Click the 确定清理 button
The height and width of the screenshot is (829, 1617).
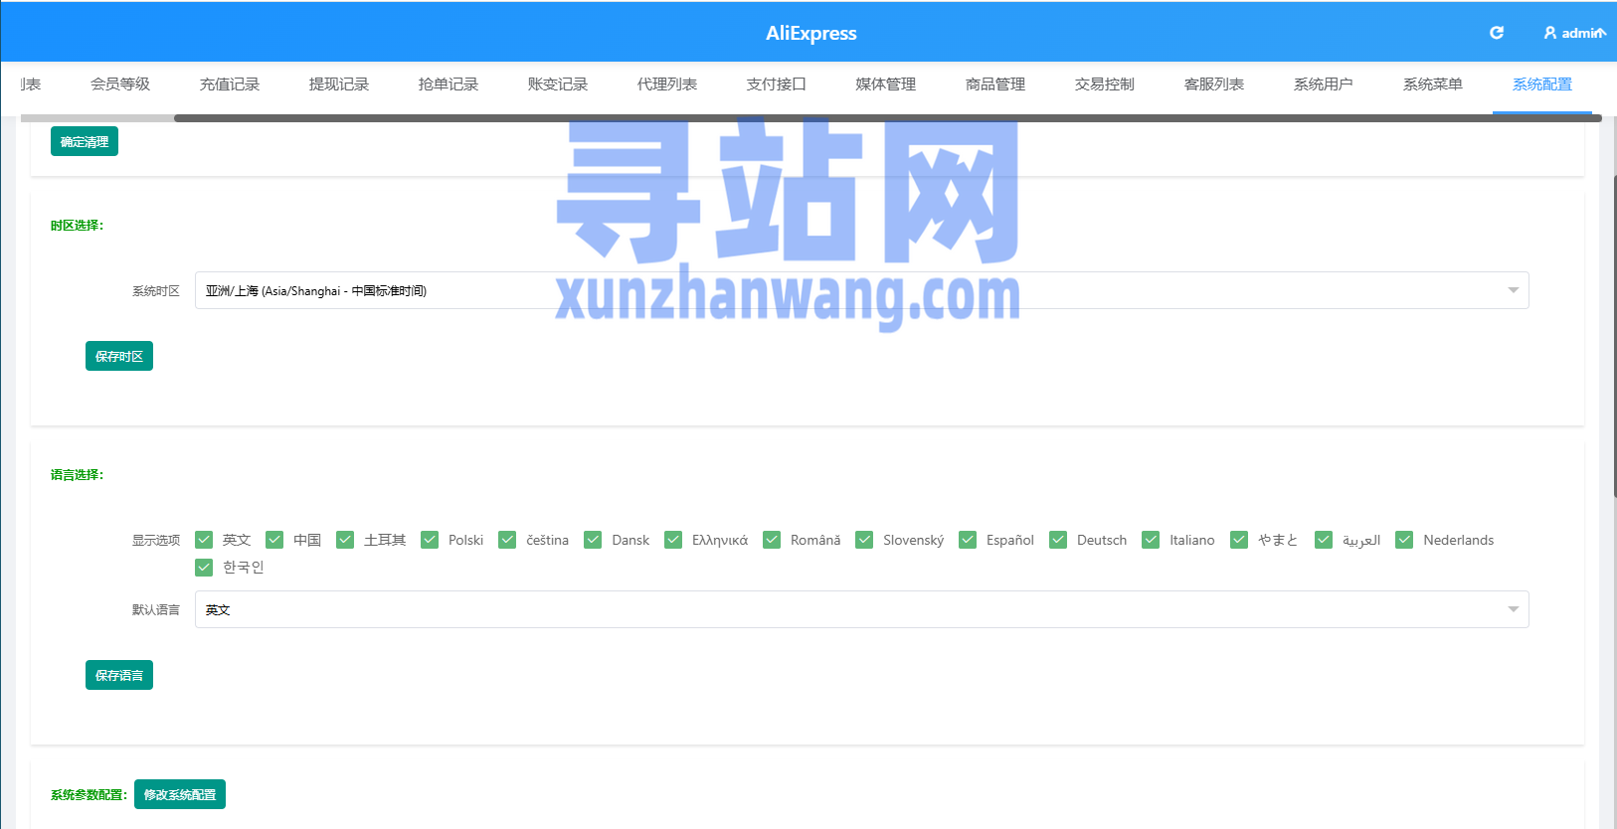[x=85, y=141]
